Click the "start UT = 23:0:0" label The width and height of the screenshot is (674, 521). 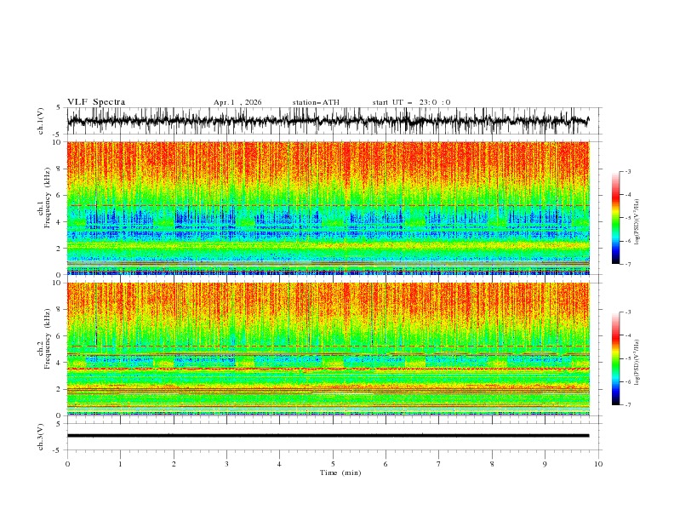411,102
